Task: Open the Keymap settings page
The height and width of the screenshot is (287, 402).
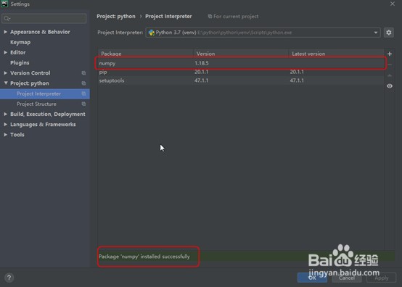Action: [x=20, y=42]
